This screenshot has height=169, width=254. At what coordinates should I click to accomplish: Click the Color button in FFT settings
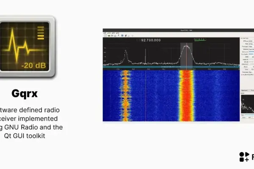click(246, 69)
